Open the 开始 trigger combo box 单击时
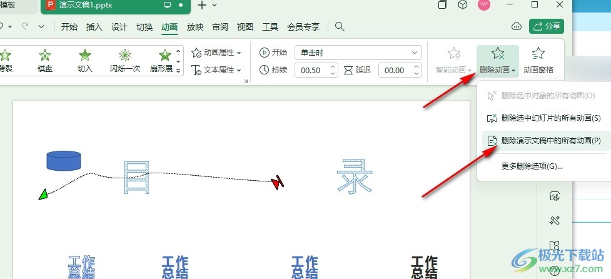This screenshot has width=611, height=279. point(358,53)
